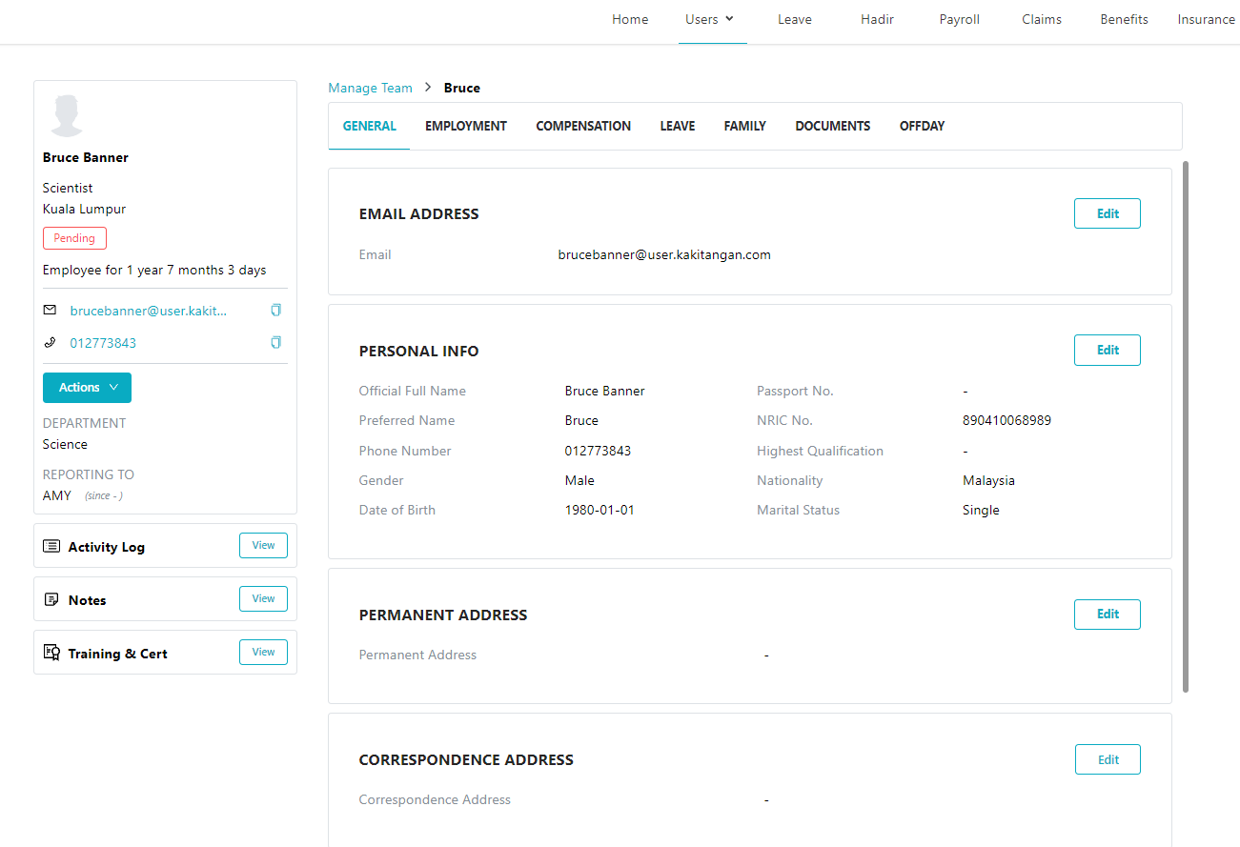Click the envelope email icon in sidebar
Viewport: 1240px width, 847px height.
pyautogui.click(x=51, y=310)
